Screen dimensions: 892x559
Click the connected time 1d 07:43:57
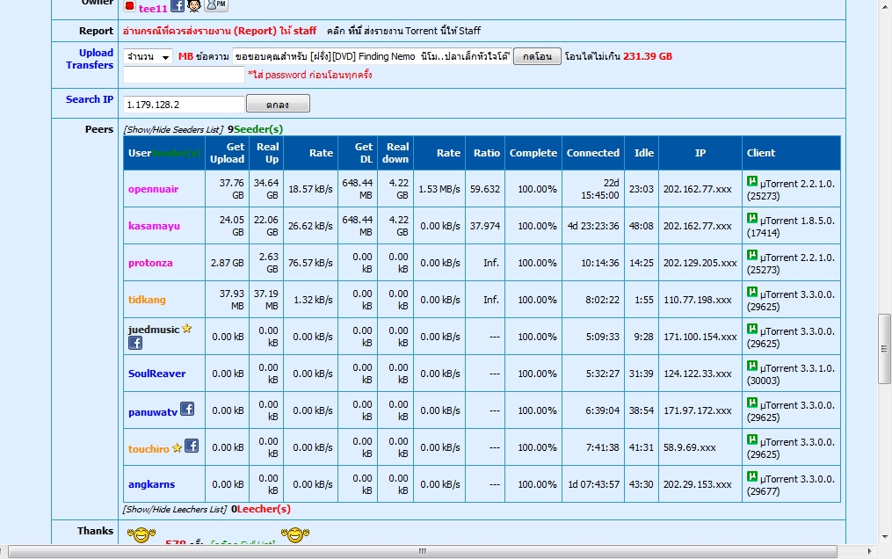593,484
